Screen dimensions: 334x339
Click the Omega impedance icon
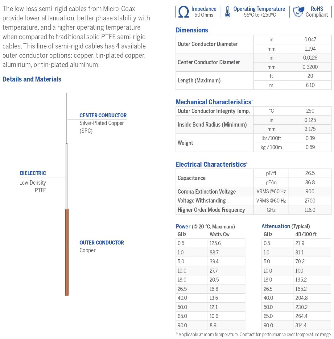183,12
